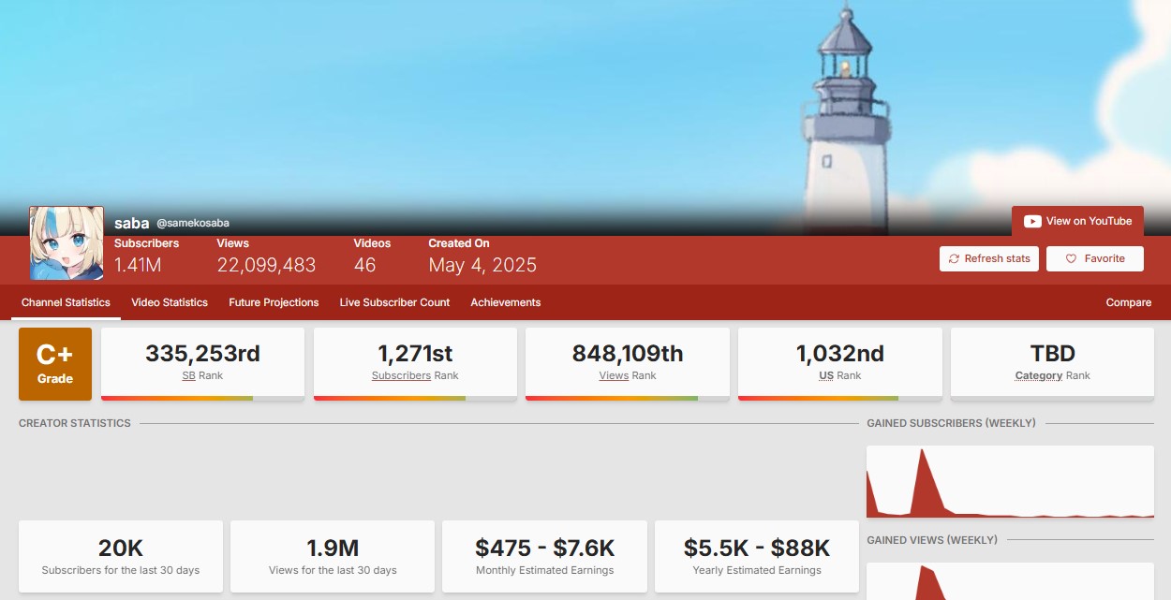Image resolution: width=1171 pixels, height=600 pixels.
Task: Click the Gained Subscribers (Weekly) heading
Action: 951,423
